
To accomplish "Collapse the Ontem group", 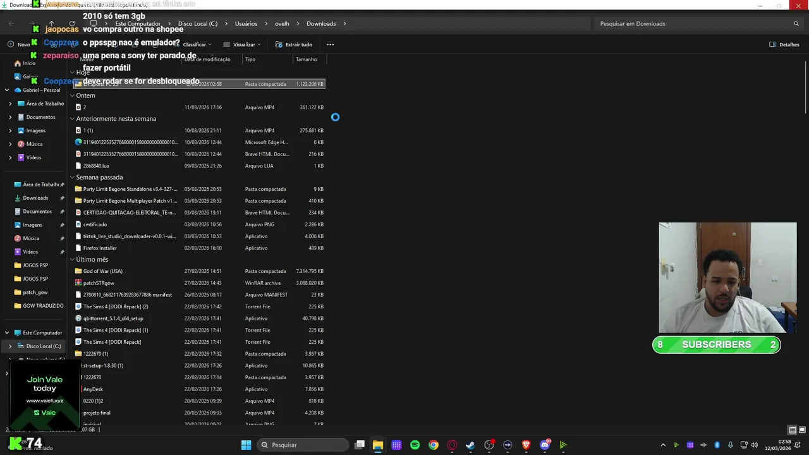I will [72, 95].
